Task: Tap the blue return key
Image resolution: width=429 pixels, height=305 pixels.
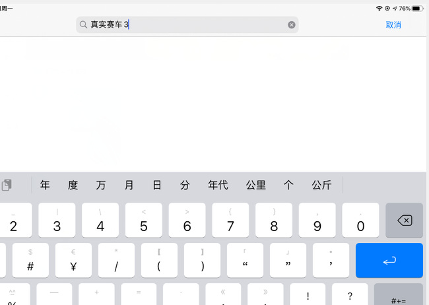Action: [x=389, y=260]
